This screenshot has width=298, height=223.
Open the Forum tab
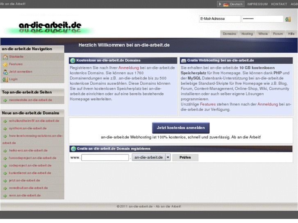point(278,34)
